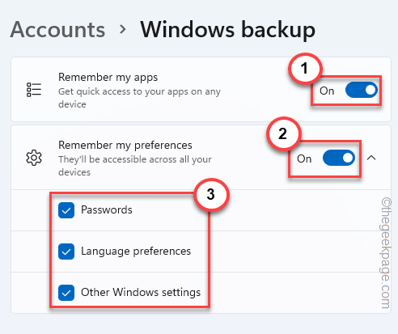
Task: Click the red annotation circle numbered 3
Action: [211, 195]
